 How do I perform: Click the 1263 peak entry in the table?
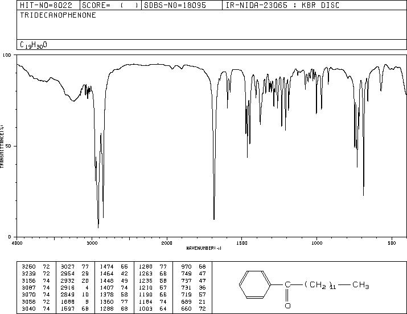point(153,274)
